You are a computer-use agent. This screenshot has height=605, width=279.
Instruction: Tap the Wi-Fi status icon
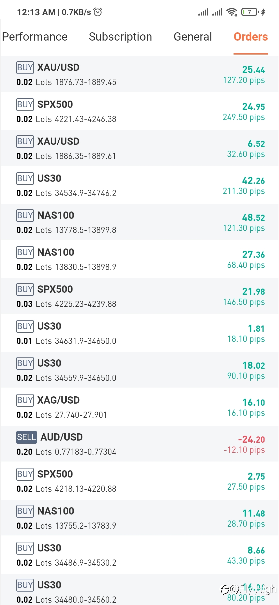tap(232, 12)
